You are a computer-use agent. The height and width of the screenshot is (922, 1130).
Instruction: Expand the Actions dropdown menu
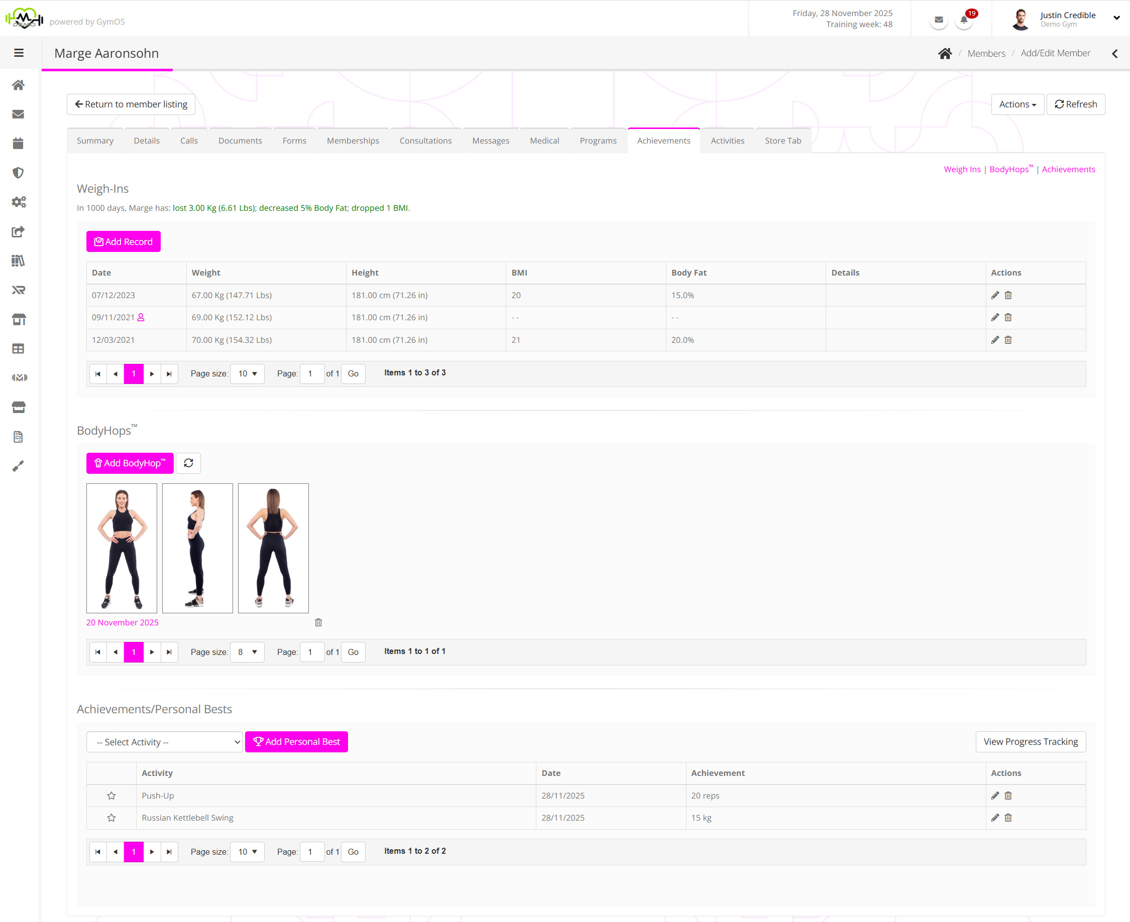[1017, 104]
